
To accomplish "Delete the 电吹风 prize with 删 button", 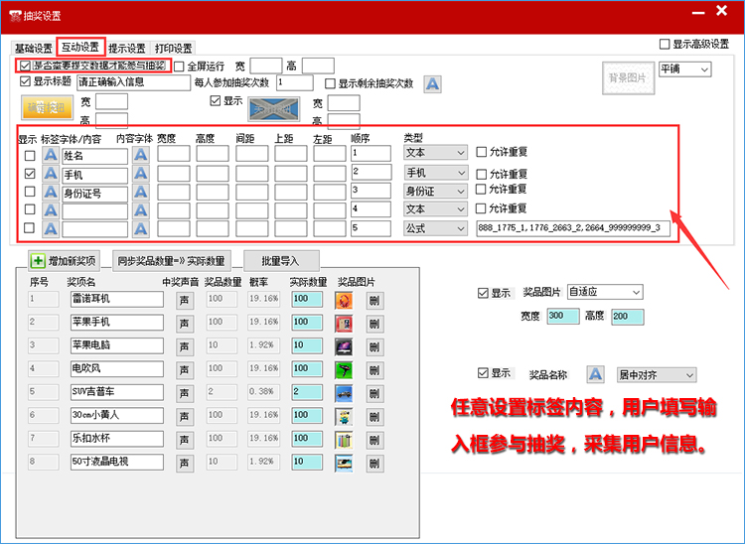I will 374,369.
